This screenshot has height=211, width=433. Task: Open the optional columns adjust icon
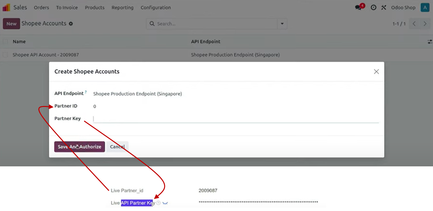(x=429, y=42)
